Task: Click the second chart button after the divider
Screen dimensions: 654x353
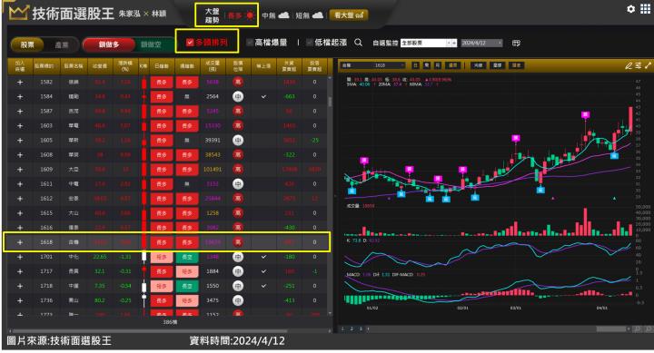Action: click(x=497, y=65)
